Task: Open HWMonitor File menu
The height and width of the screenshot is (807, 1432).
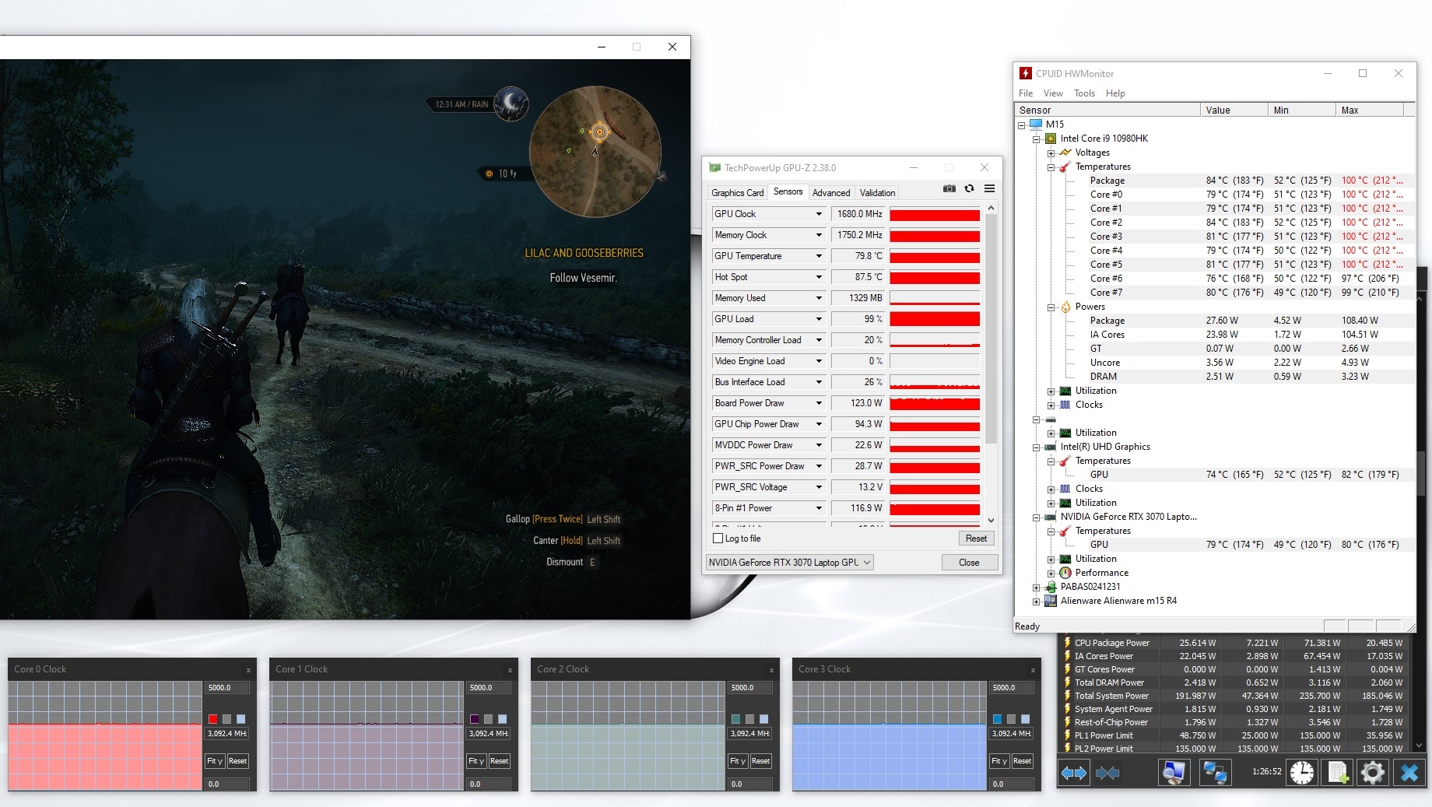Action: (x=1026, y=93)
